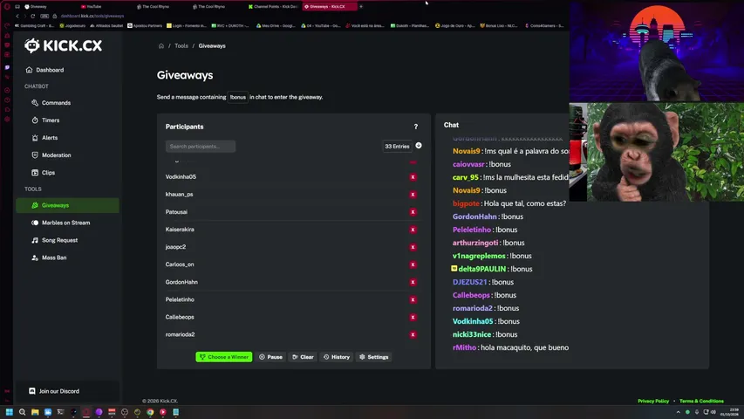744x419 pixels.
Task: Open the Song Request tool
Action: click(55, 240)
